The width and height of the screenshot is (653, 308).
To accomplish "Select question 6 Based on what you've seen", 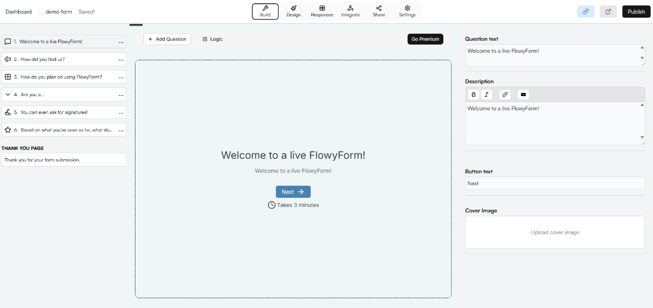I will pos(64,130).
